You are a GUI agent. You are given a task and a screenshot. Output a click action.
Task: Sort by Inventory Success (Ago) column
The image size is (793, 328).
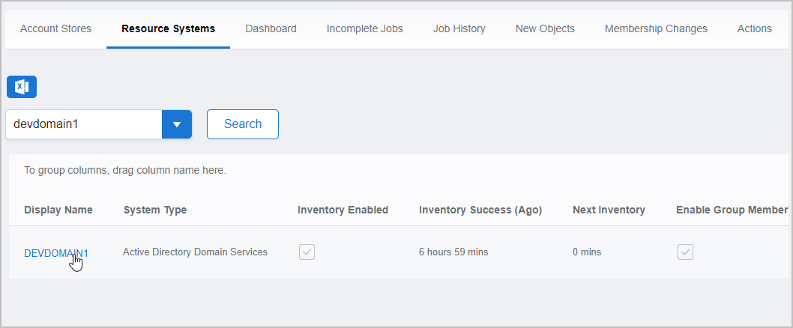pos(480,210)
